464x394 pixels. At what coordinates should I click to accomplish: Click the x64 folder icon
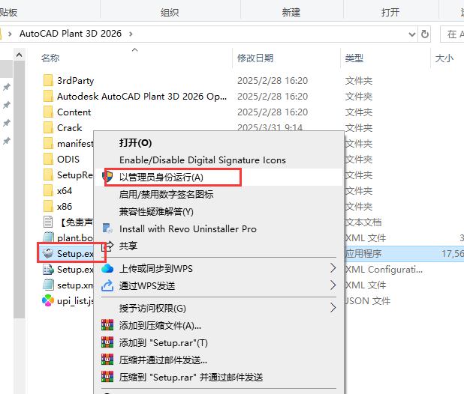point(48,191)
